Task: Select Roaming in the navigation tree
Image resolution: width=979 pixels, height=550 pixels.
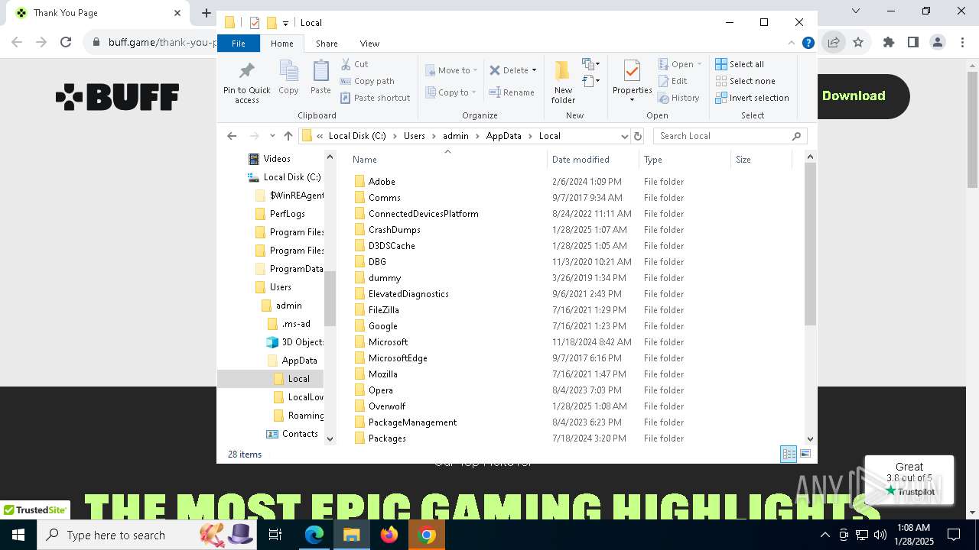Action: pyautogui.click(x=298, y=416)
